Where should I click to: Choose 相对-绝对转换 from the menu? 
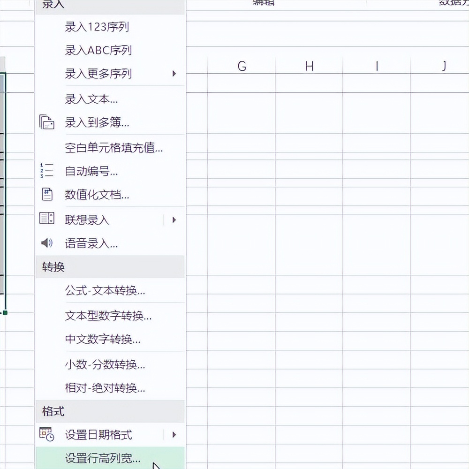point(105,389)
